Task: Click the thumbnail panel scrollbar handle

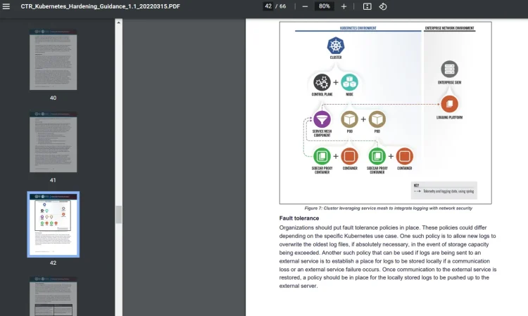Action: [118, 215]
